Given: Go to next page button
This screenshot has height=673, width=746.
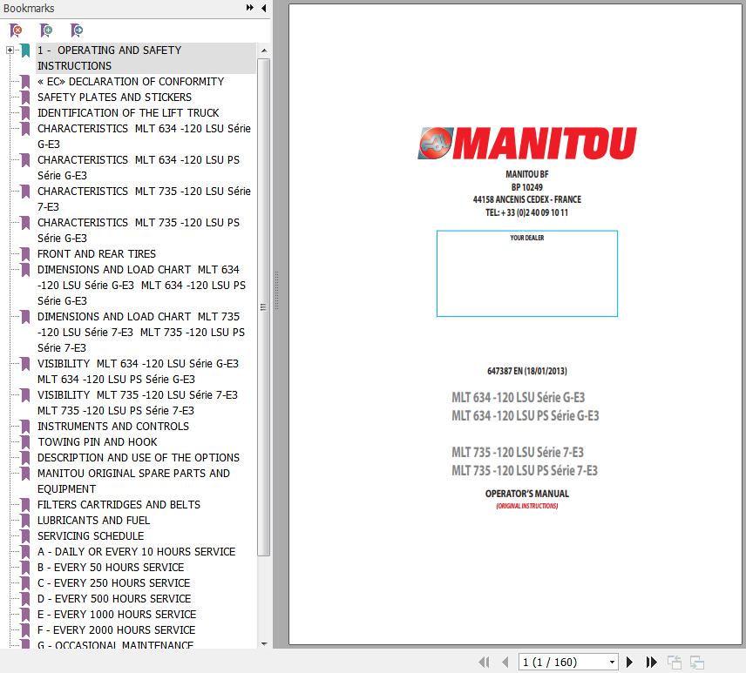Looking at the screenshot, I should (629, 662).
